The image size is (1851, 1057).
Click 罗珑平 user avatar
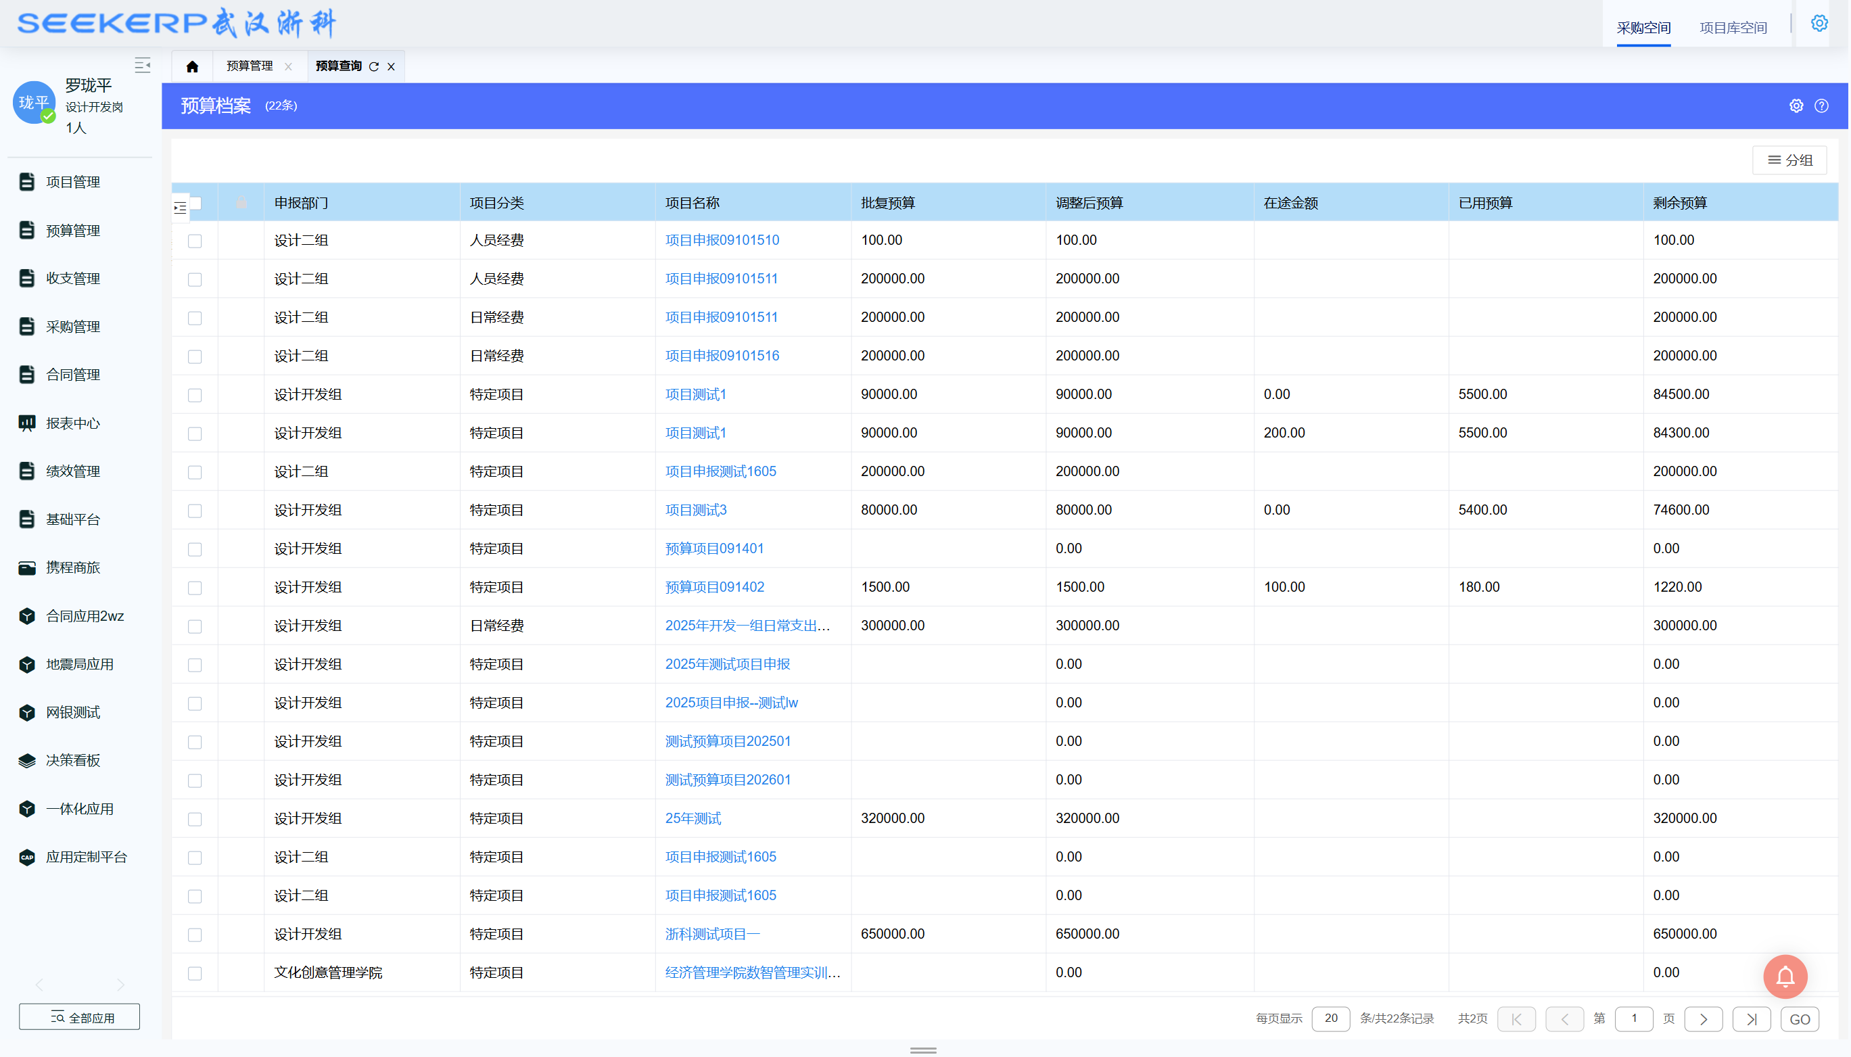tap(34, 102)
